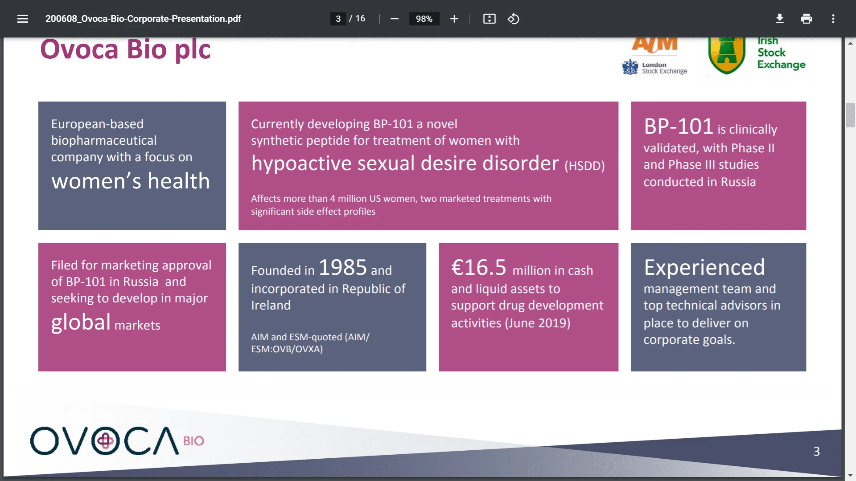Screen dimensions: 856x481
Task: Click the fit to page icon
Action: (489, 19)
